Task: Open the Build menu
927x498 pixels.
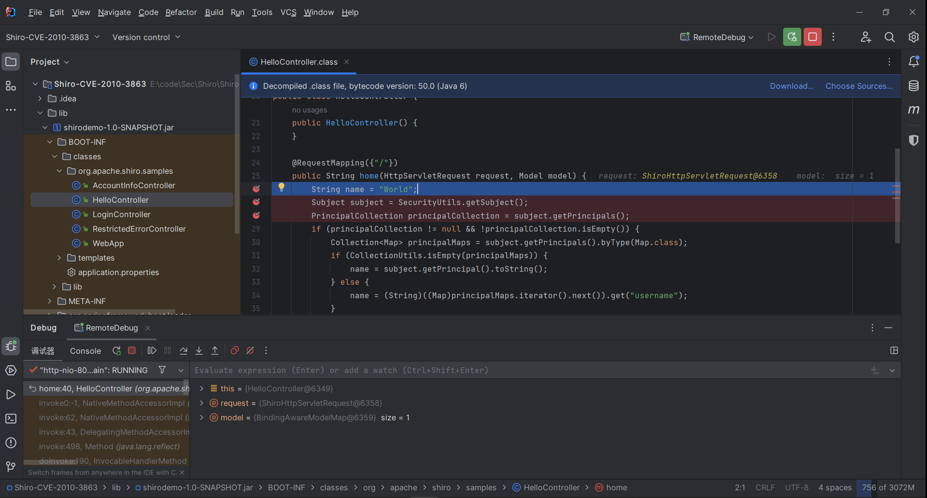Action: point(214,12)
